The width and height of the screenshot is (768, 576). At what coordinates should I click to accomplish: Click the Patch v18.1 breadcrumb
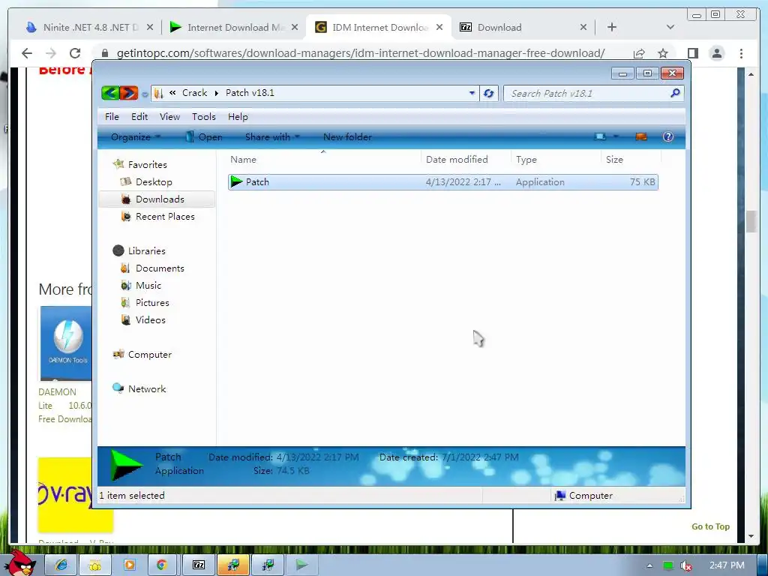(250, 92)
